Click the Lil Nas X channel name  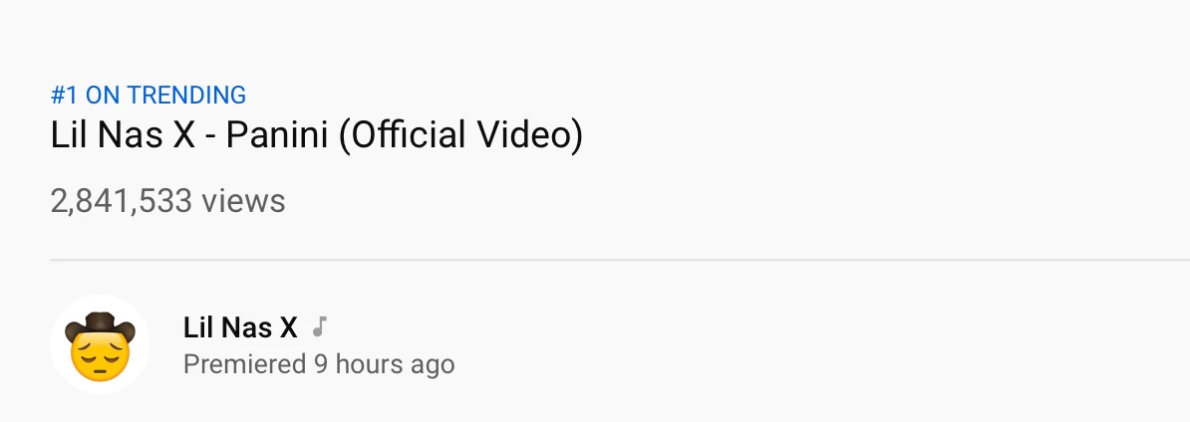tap(240, 326)
